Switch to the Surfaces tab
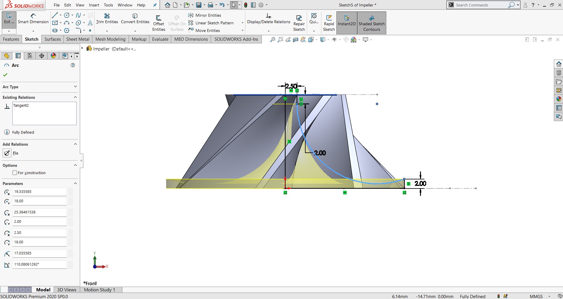Viewport: 563px width, 299px height. coord(53,39)
